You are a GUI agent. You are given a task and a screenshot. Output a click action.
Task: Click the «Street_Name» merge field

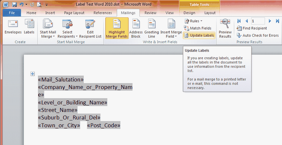pyautogui.click(x=58, y=110)
